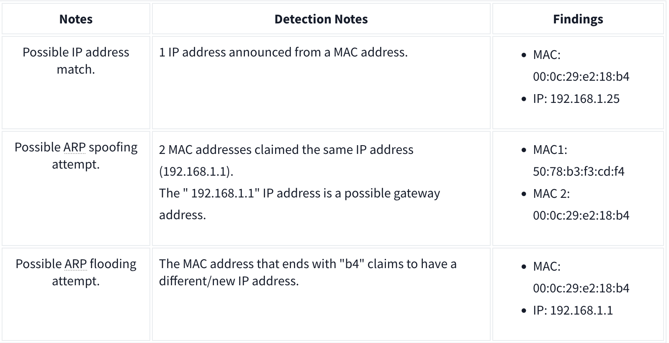The width and height of the screenshot is (669, 343).
Task: Click the text mentioning MAC ending with "b4"
Action: point(307,264)
